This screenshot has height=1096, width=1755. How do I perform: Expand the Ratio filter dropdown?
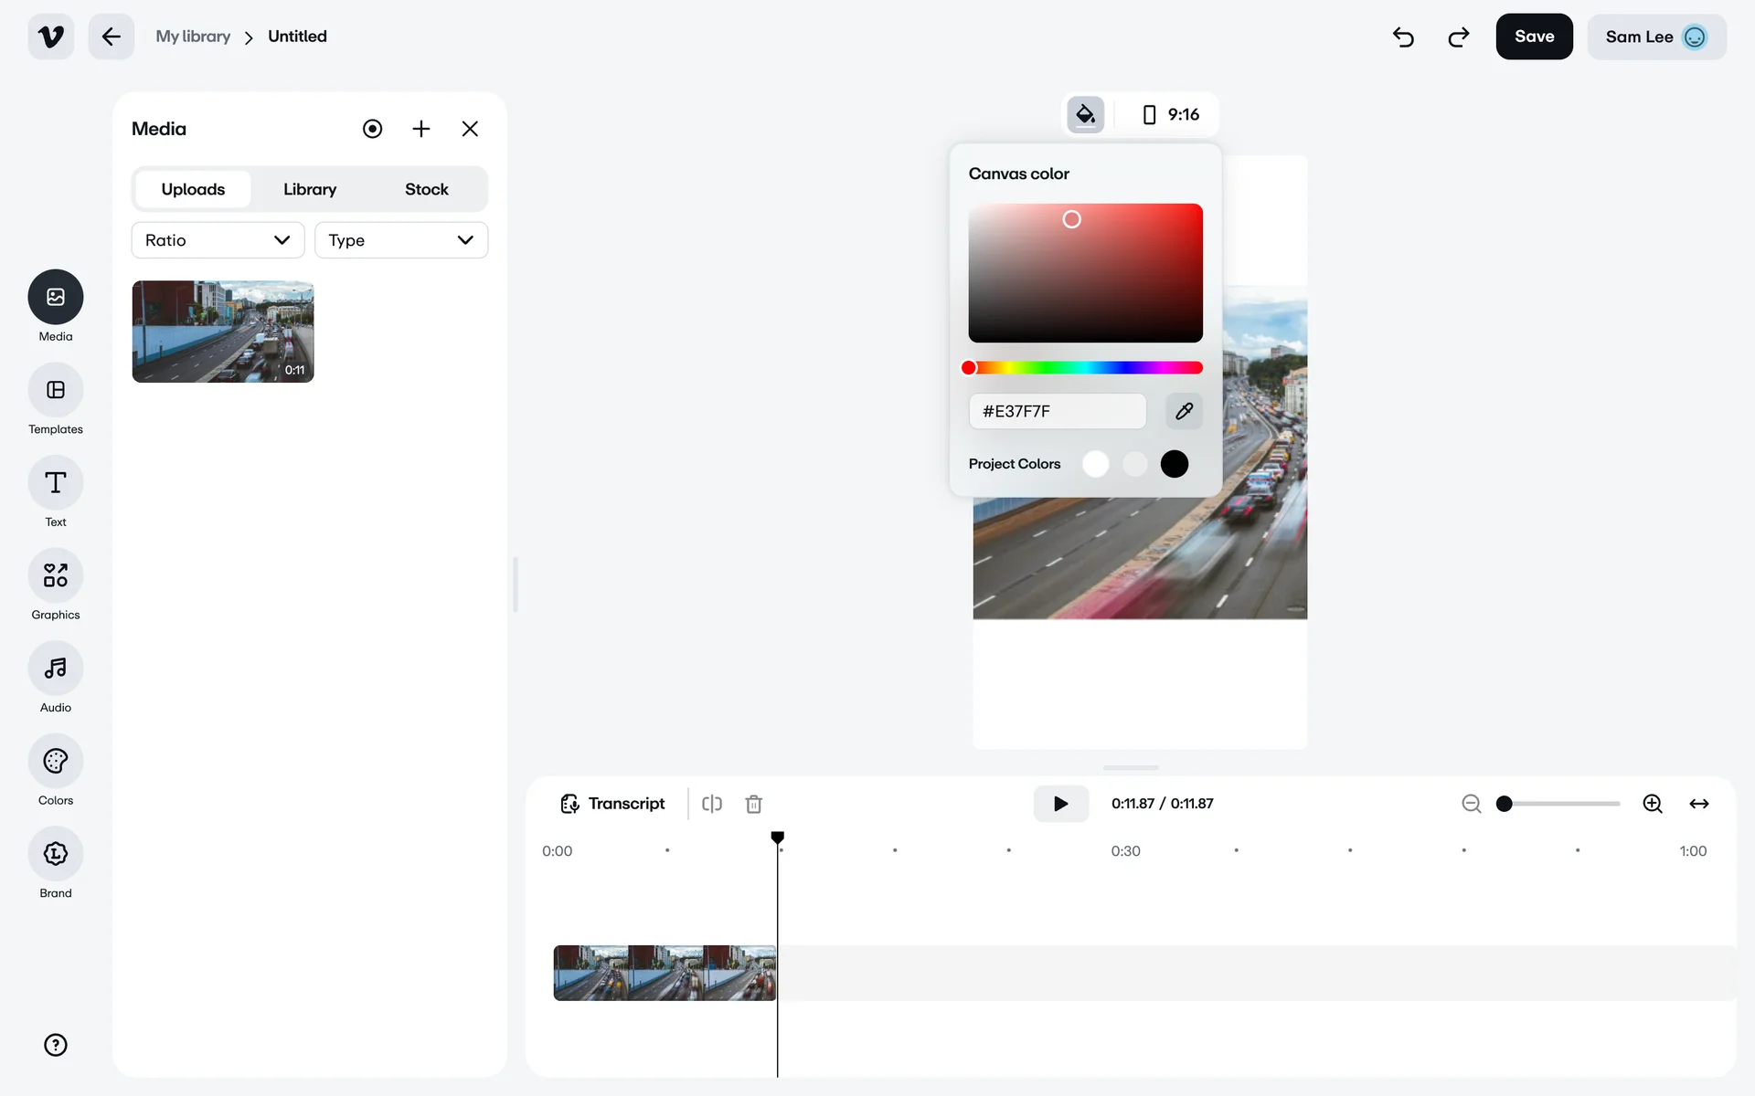coord(218,240)
